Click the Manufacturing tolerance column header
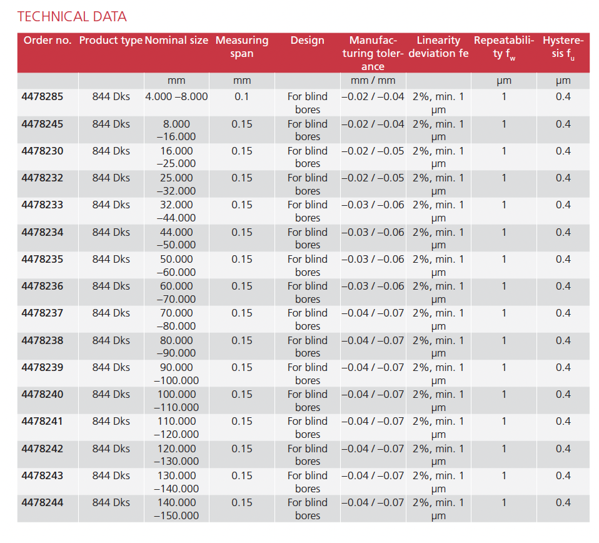This screenshot has height=543, width=599. pyautogui.click(x=373, y=53)
